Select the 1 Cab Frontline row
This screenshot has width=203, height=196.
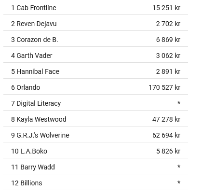95,8
